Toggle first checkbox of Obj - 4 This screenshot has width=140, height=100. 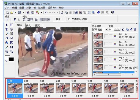pyautogui.click(x=106, y=52)
